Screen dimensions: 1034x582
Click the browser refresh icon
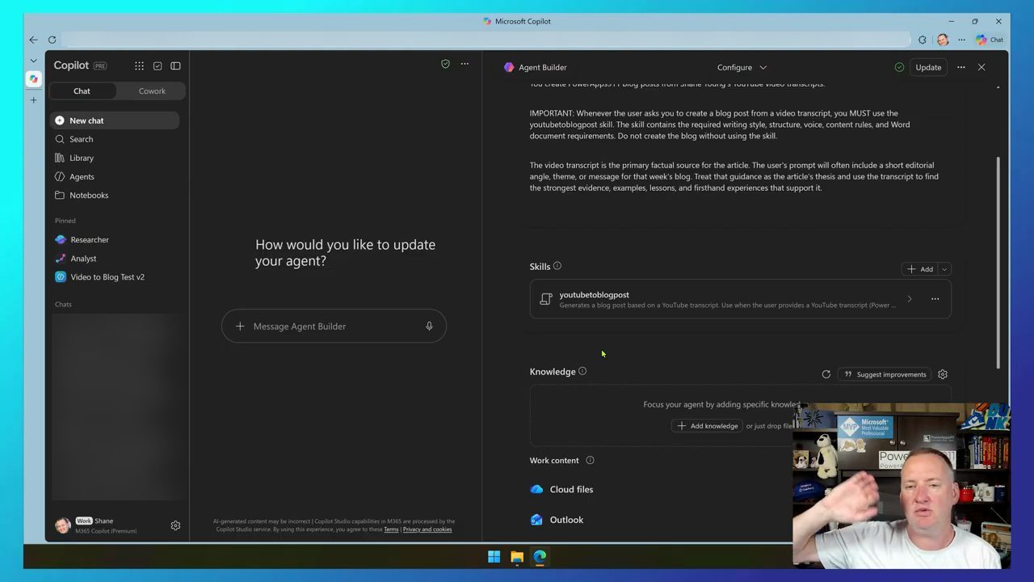click(52, 40)
